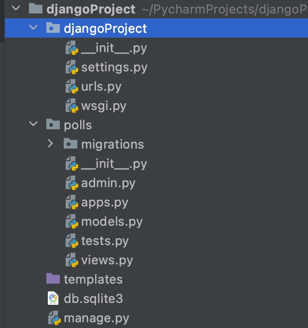
Task: Click the wsgi.py Python file icon
Action: (72, 106)
